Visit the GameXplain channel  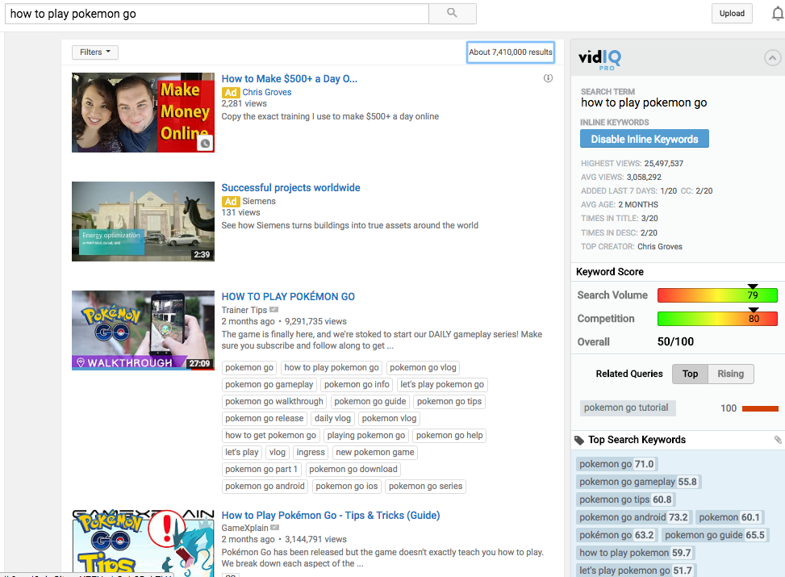click(244, 528)
